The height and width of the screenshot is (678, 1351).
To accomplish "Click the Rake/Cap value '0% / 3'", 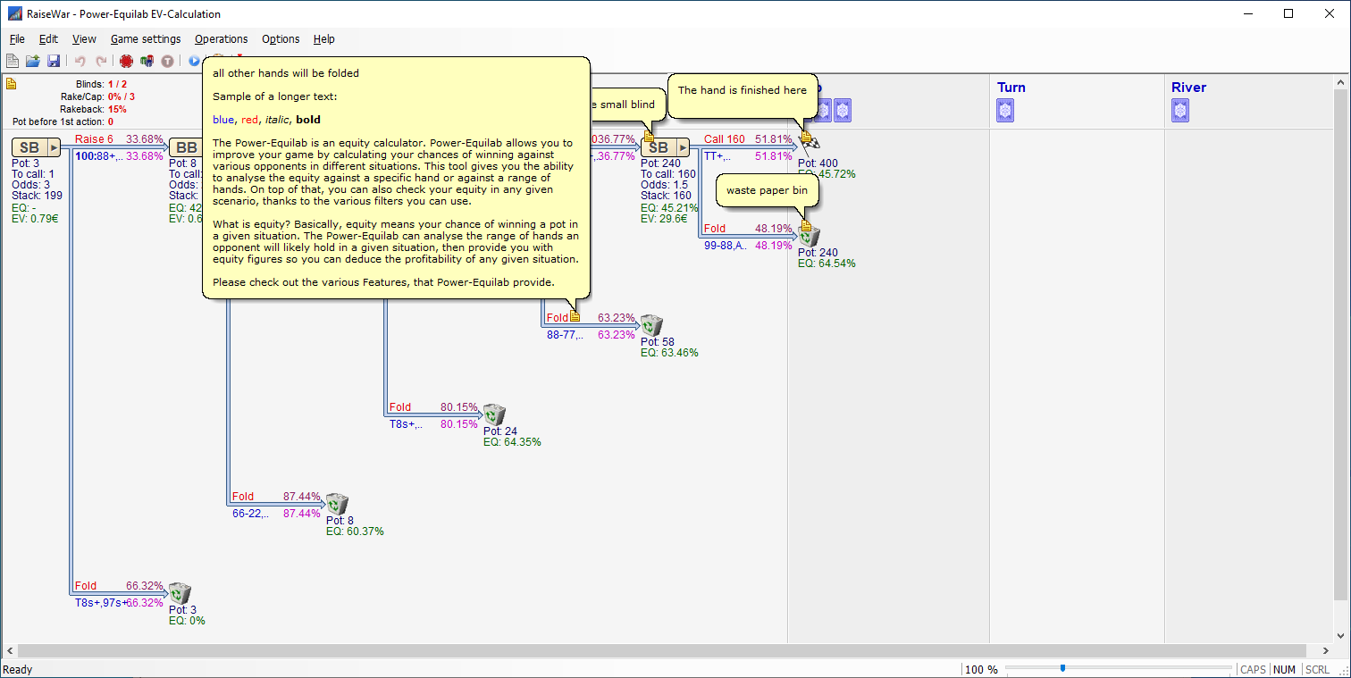I will coord(121,96).
